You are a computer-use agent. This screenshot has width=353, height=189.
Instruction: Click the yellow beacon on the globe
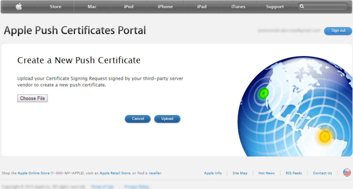[325, 136]
